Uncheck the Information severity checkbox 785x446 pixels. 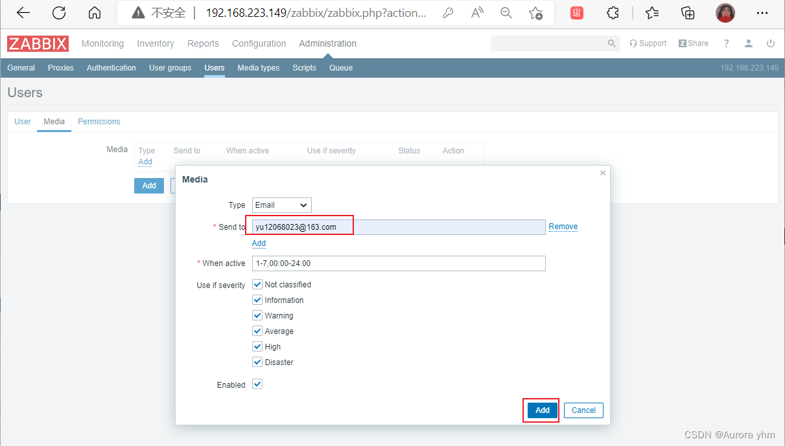click(257, 300)
